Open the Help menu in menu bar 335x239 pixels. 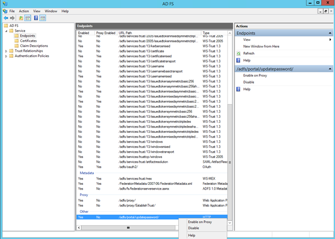(65, 11)
